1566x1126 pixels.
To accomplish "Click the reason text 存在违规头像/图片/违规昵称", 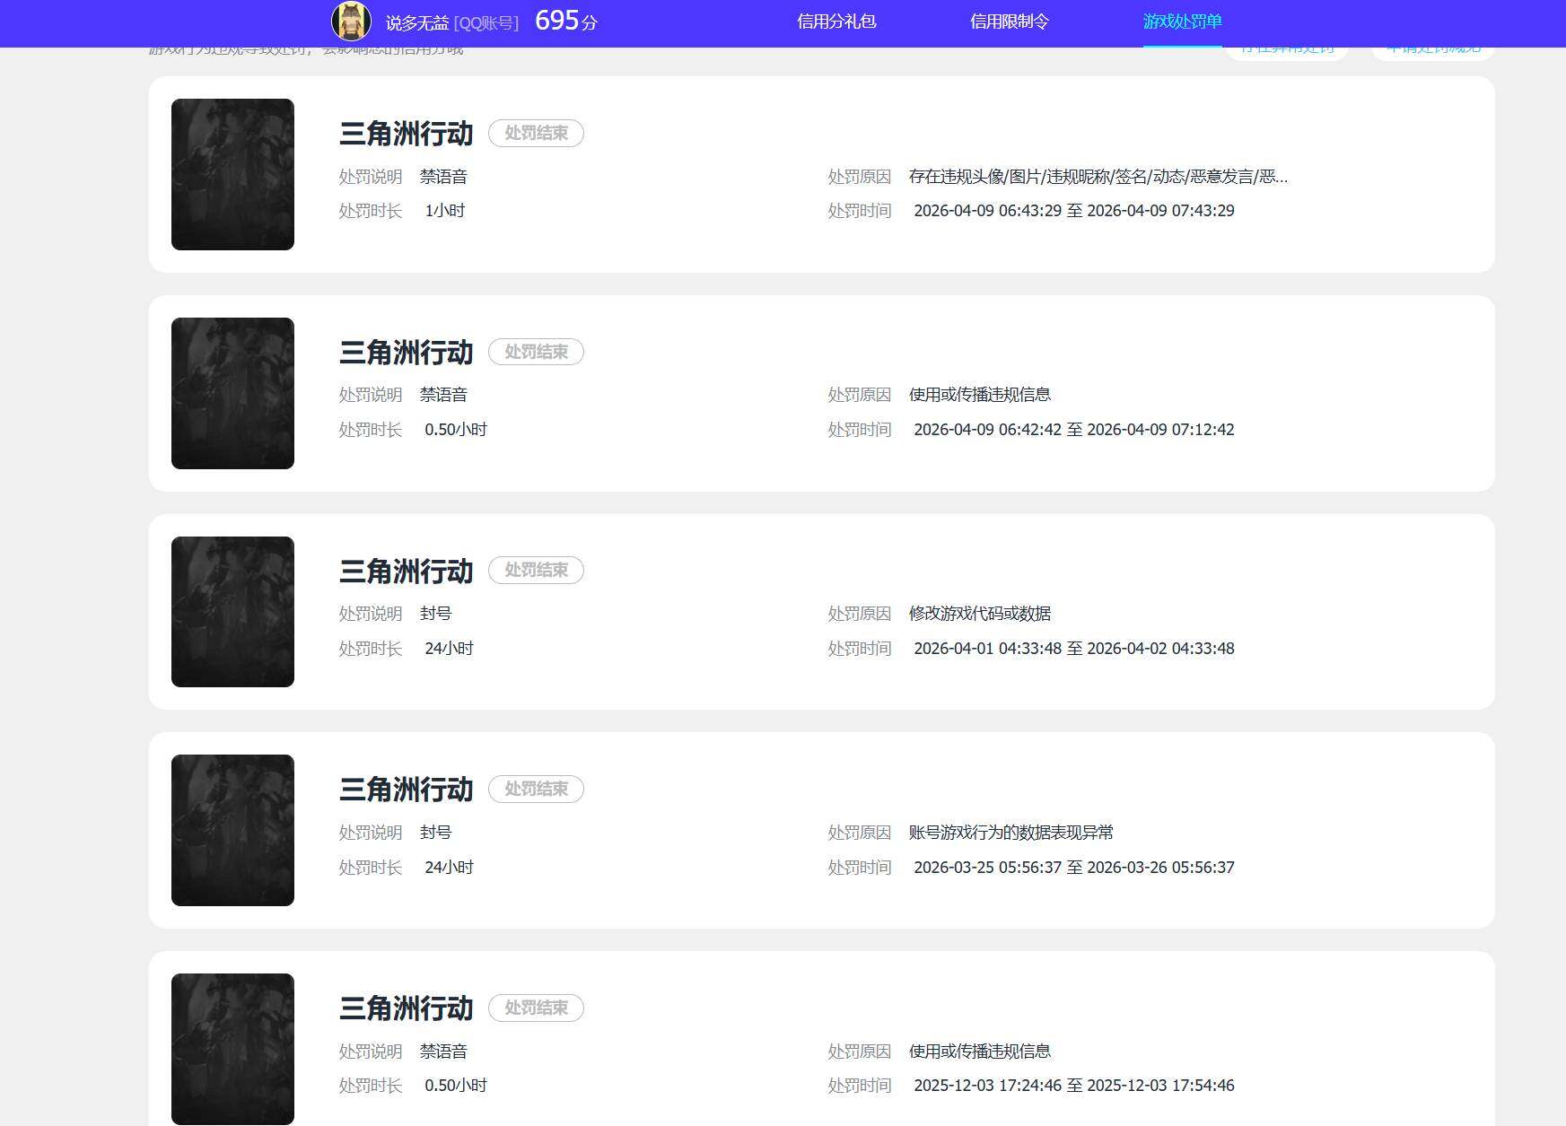I will (1098, 177).
